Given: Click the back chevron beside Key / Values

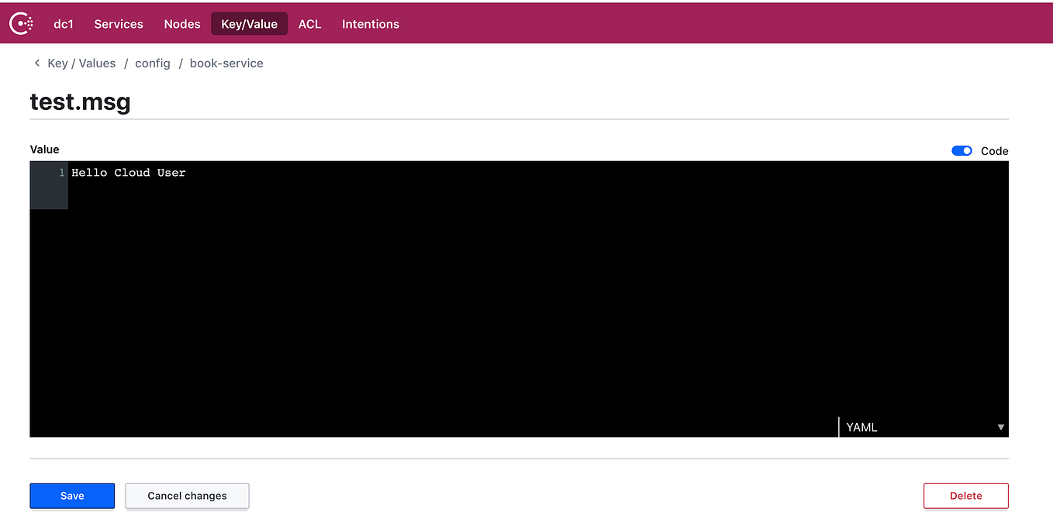Looking at the screenshot, I should coord(36,63).
